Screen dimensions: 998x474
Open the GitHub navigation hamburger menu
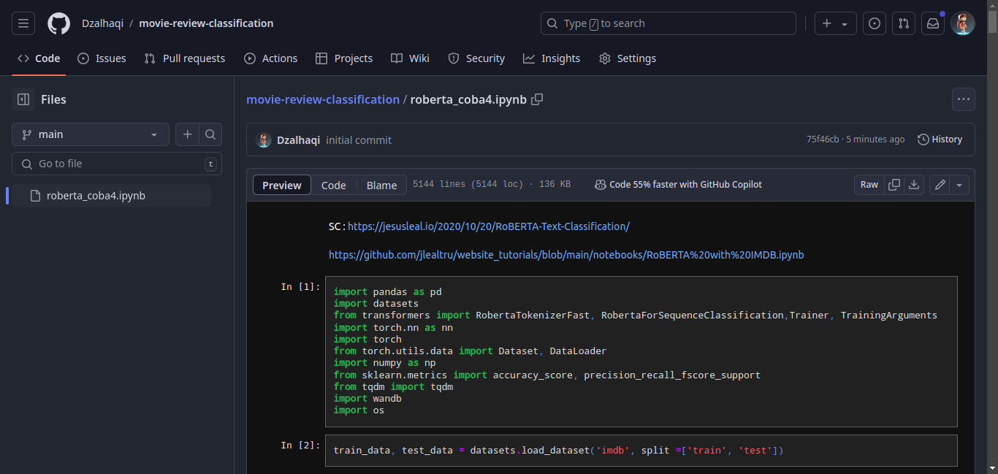click(x=23, y=23)
